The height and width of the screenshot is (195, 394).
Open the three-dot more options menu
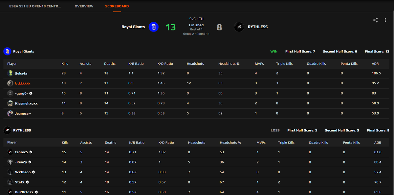[x=385, y=20]
